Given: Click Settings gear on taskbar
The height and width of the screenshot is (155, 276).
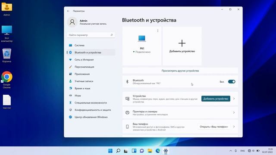Looking at the screenshot, I should tap(166, 151).
